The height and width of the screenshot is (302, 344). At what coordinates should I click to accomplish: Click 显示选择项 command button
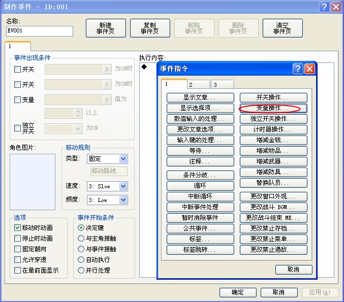point(200,108)
